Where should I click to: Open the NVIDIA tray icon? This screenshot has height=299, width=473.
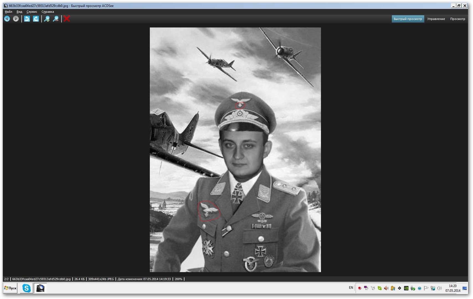pos(406,288)
